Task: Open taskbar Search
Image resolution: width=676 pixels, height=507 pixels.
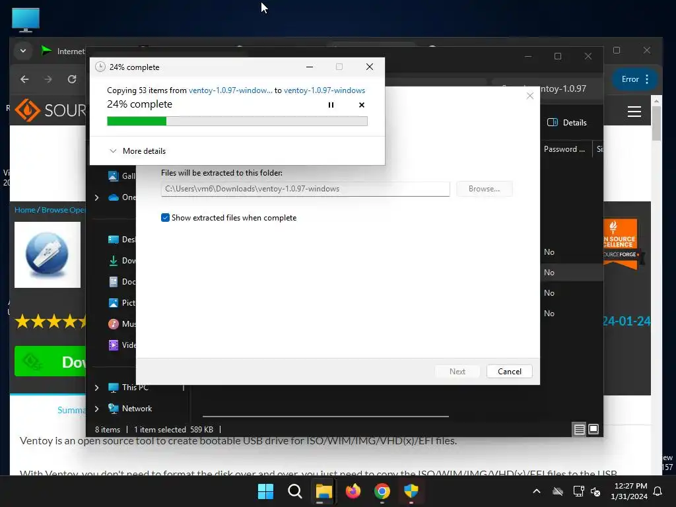Action: (x=295, y=491)
